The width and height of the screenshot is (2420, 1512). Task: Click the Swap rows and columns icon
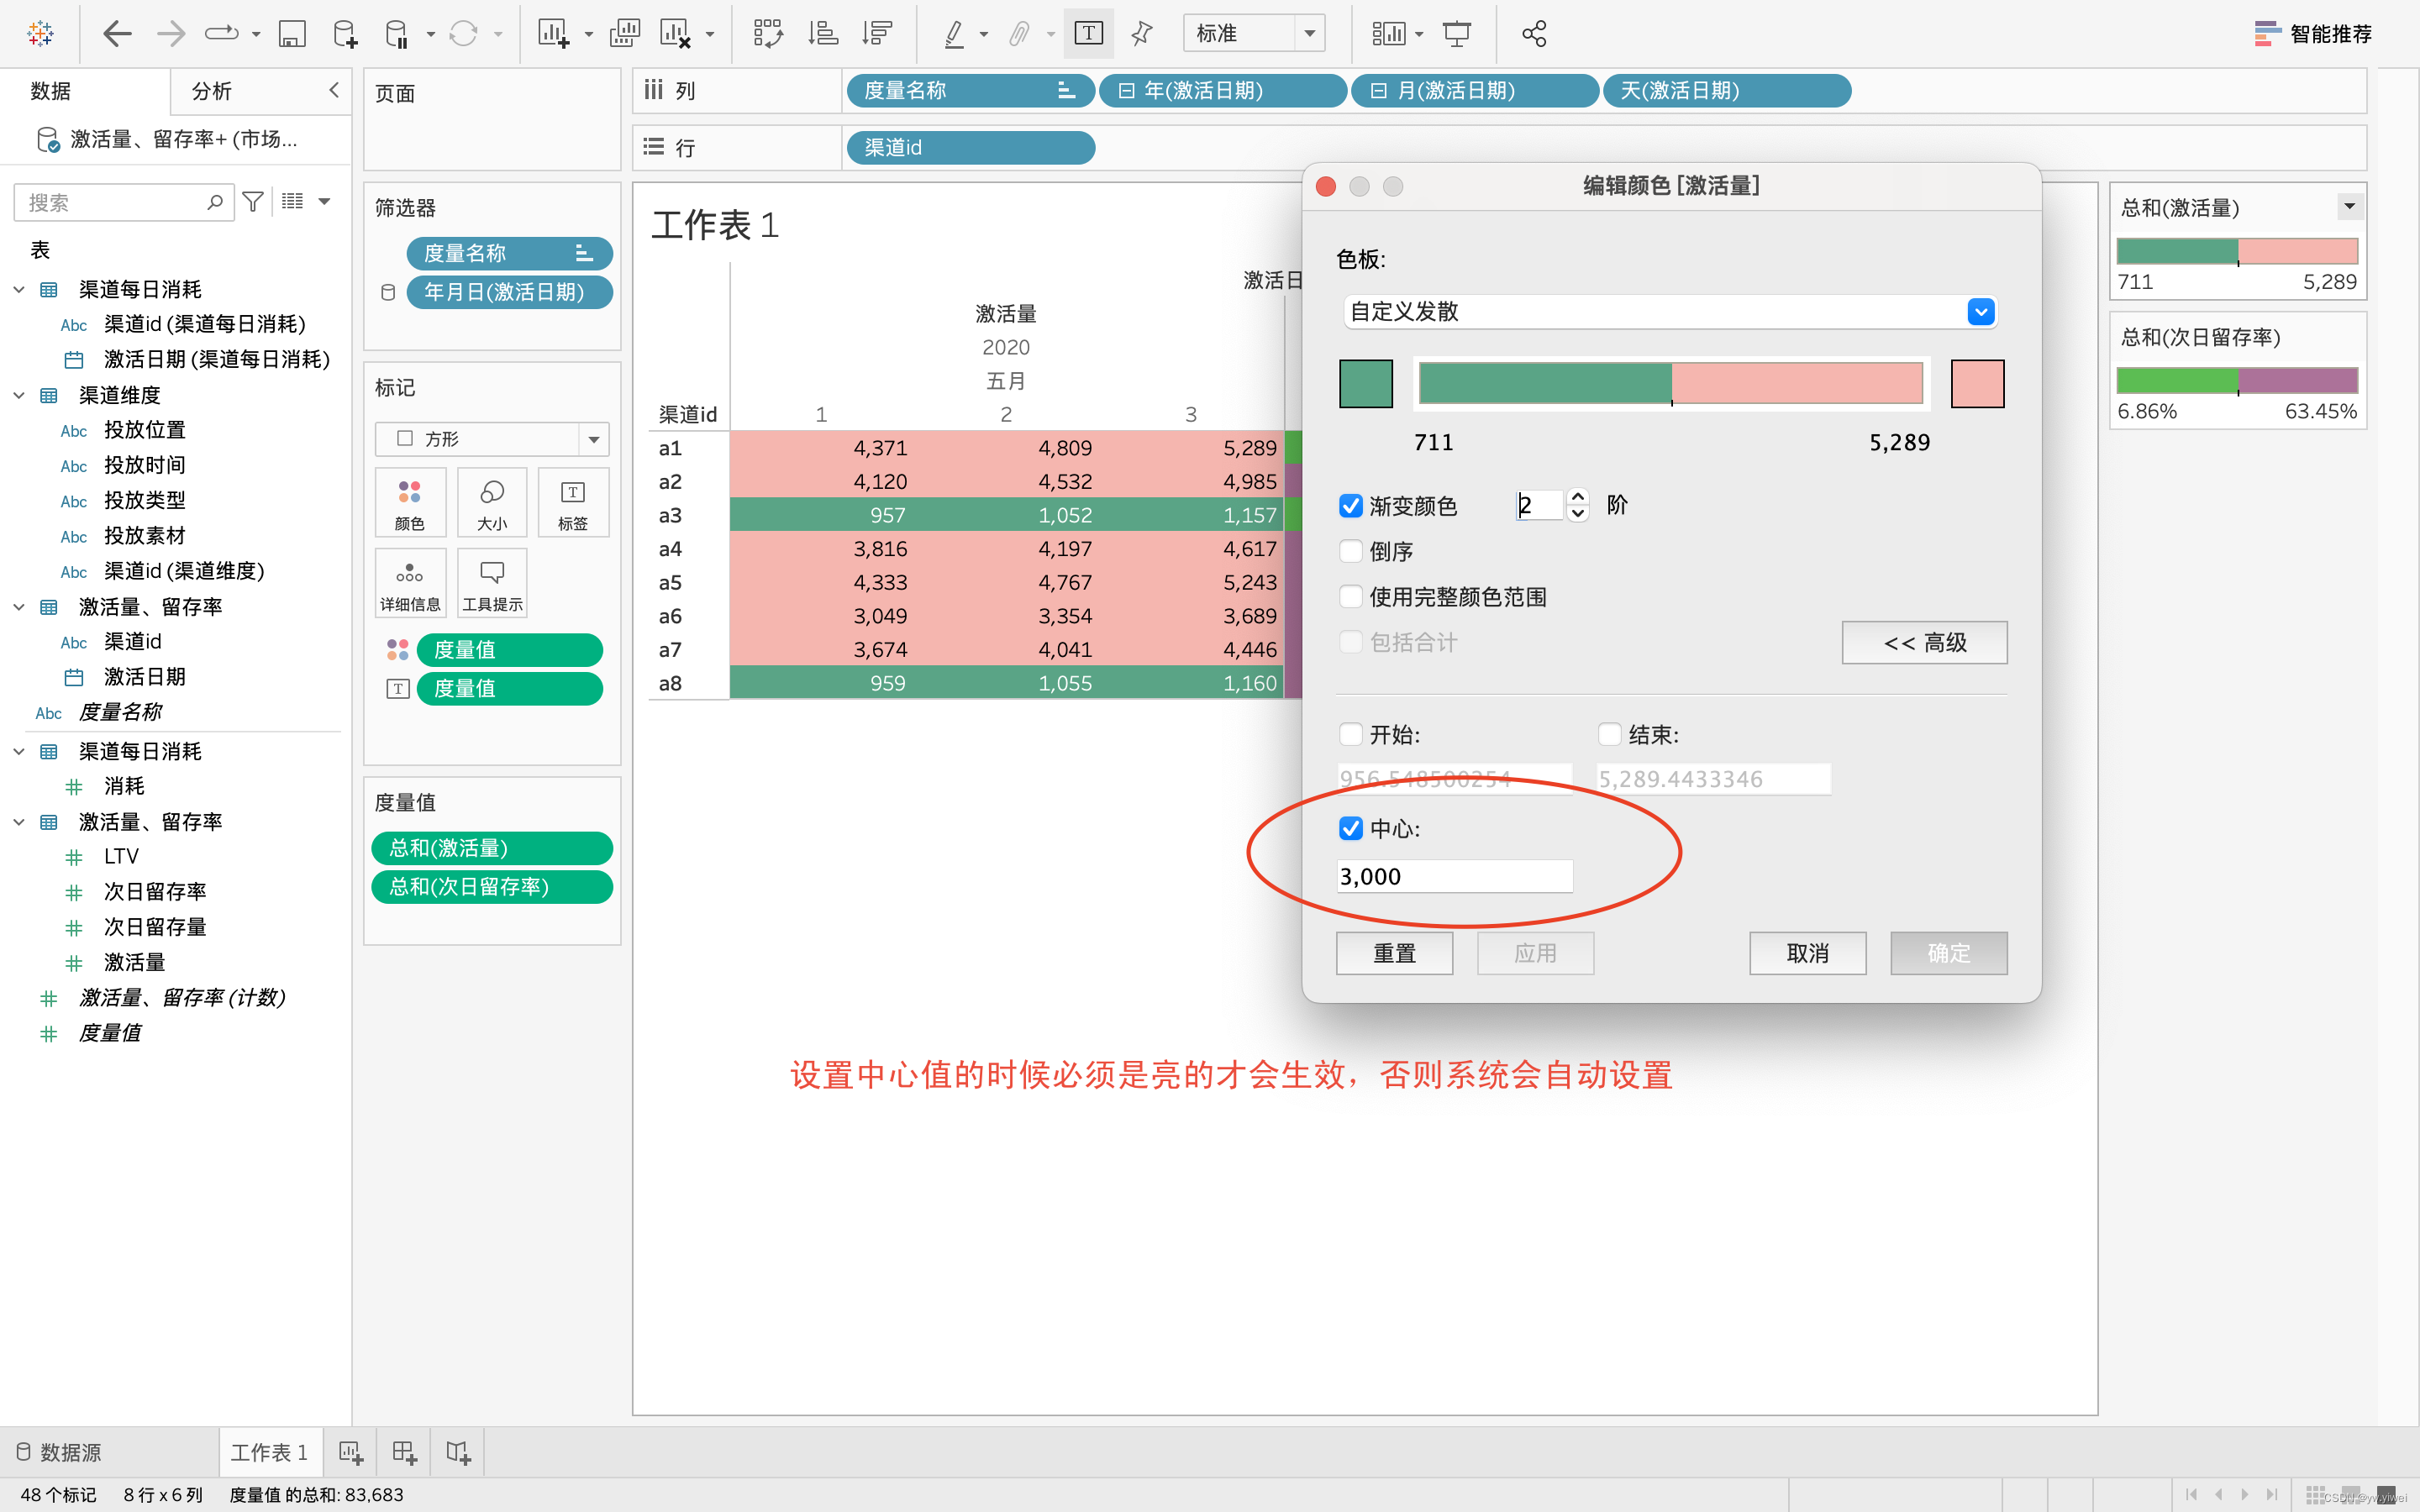click(768, 34)
